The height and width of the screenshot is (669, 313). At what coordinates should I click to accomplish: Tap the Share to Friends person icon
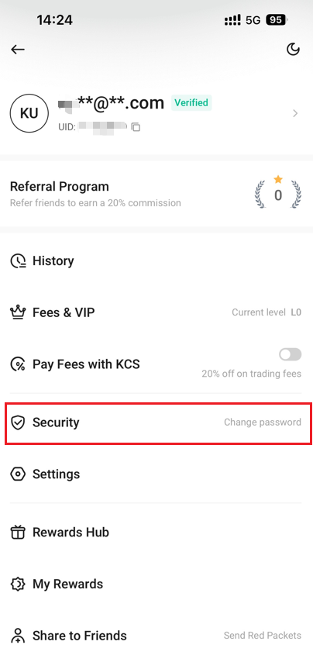pyautogui.click(x=18, y=636)
